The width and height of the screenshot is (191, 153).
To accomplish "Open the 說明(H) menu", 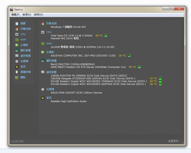I will point(38,15).
